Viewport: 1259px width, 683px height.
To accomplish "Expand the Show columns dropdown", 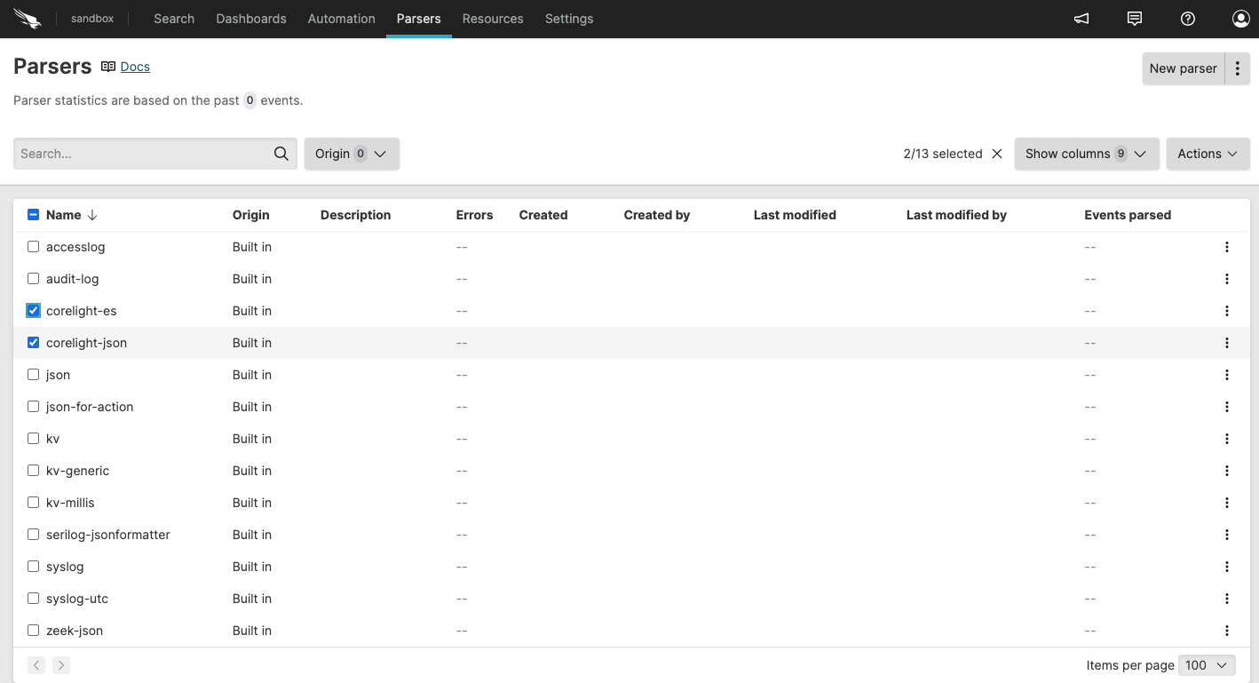I will 1087,153.
